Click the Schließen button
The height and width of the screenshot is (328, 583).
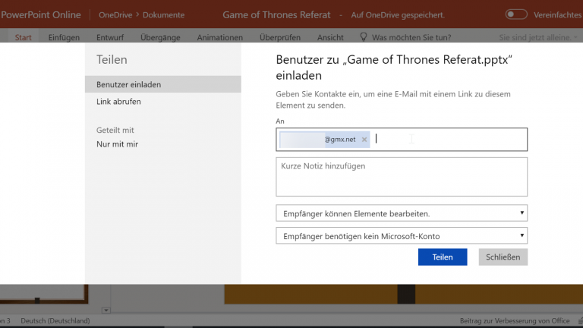tap(503, 257)
